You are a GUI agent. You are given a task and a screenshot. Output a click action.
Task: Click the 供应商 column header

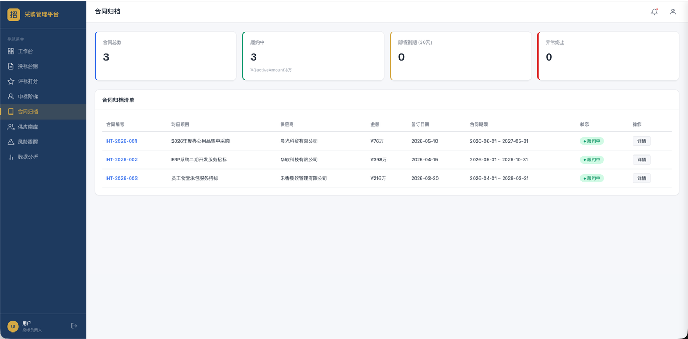[x=287, y=124]
